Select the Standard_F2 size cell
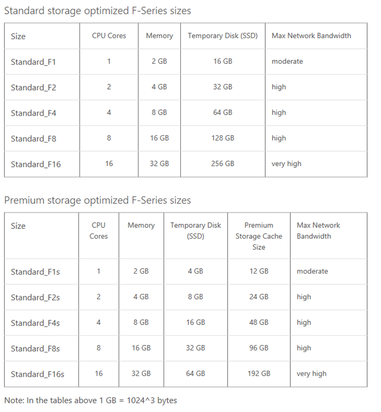The width and height of the screenshot is (381, 412). tap(33, 87)
